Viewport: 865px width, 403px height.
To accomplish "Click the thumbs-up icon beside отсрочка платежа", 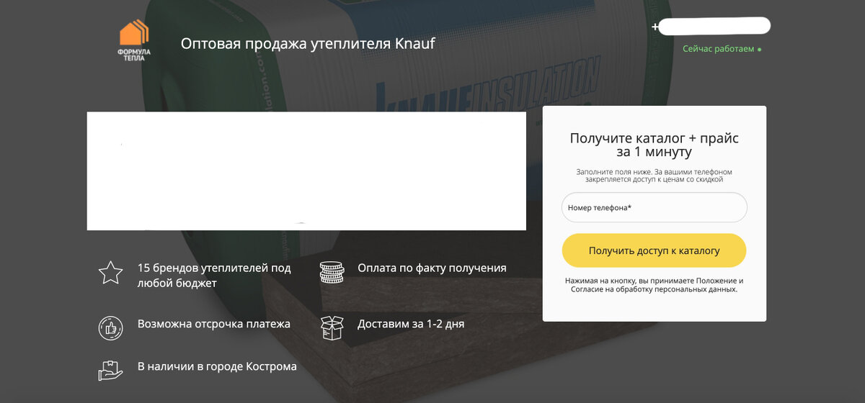I will tap(110, 327).
